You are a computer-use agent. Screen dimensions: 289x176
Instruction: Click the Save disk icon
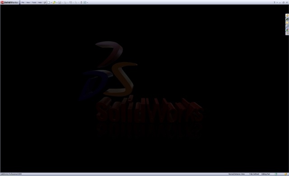point(60,2)
